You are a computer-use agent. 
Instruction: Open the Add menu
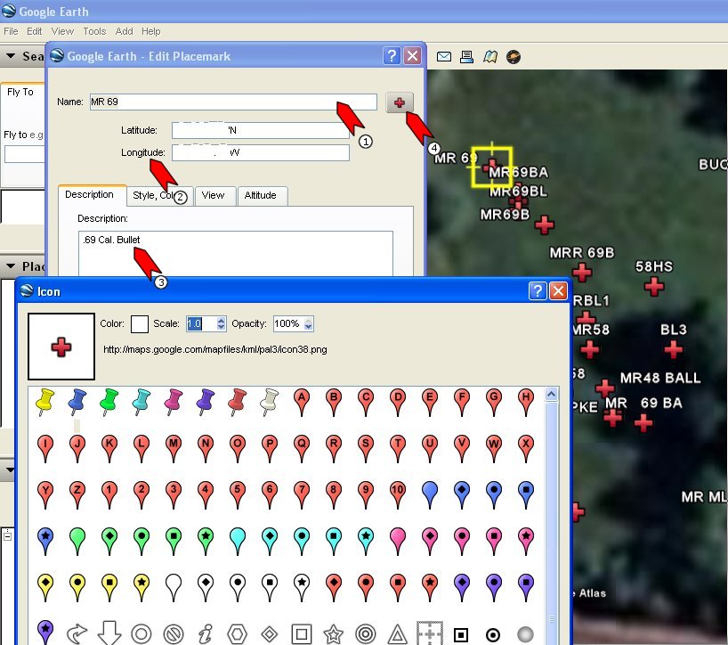tap(124, 31)
